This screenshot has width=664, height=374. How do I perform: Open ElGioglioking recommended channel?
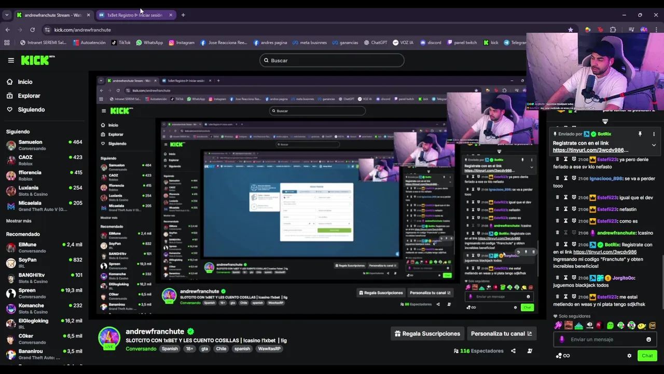pyautogui.click(x=44, y=324)
